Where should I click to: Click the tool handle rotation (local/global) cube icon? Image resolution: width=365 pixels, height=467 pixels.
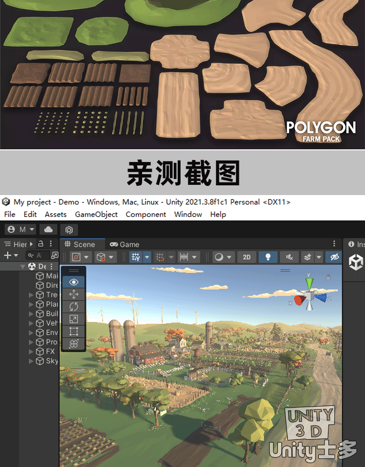(101, 257)
